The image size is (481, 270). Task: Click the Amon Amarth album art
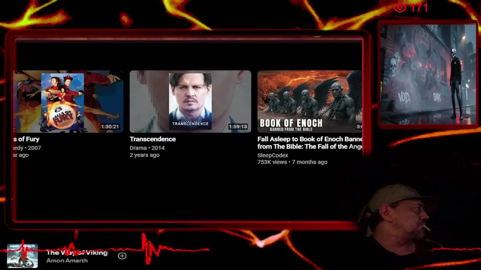[x=22, y=255]
